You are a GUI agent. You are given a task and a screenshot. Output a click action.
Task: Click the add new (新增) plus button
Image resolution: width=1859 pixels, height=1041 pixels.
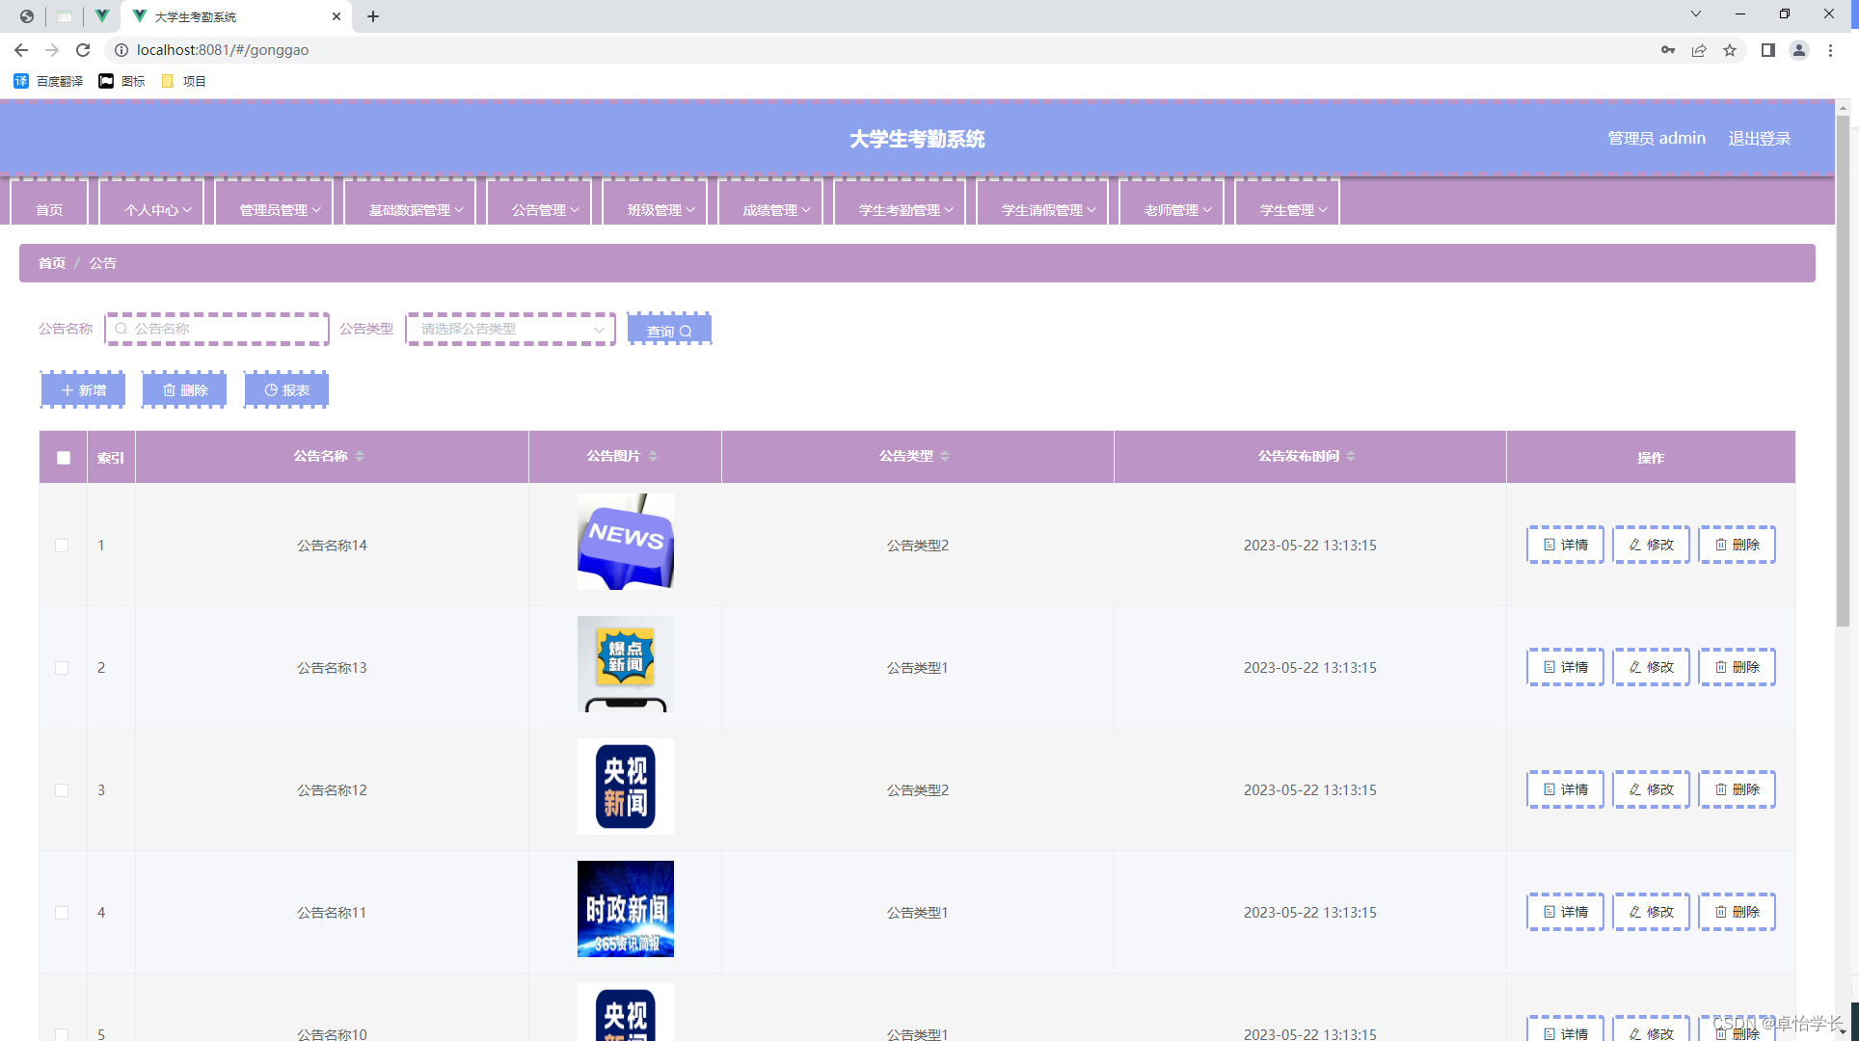pos(83,390)
